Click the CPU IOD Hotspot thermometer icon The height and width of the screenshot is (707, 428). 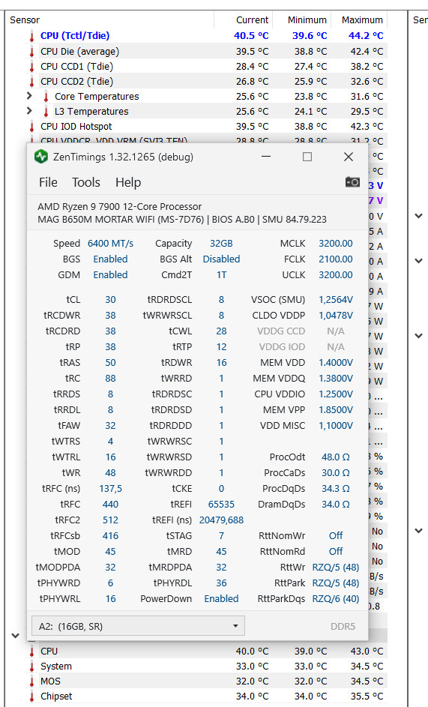click(x=31, y=127)
